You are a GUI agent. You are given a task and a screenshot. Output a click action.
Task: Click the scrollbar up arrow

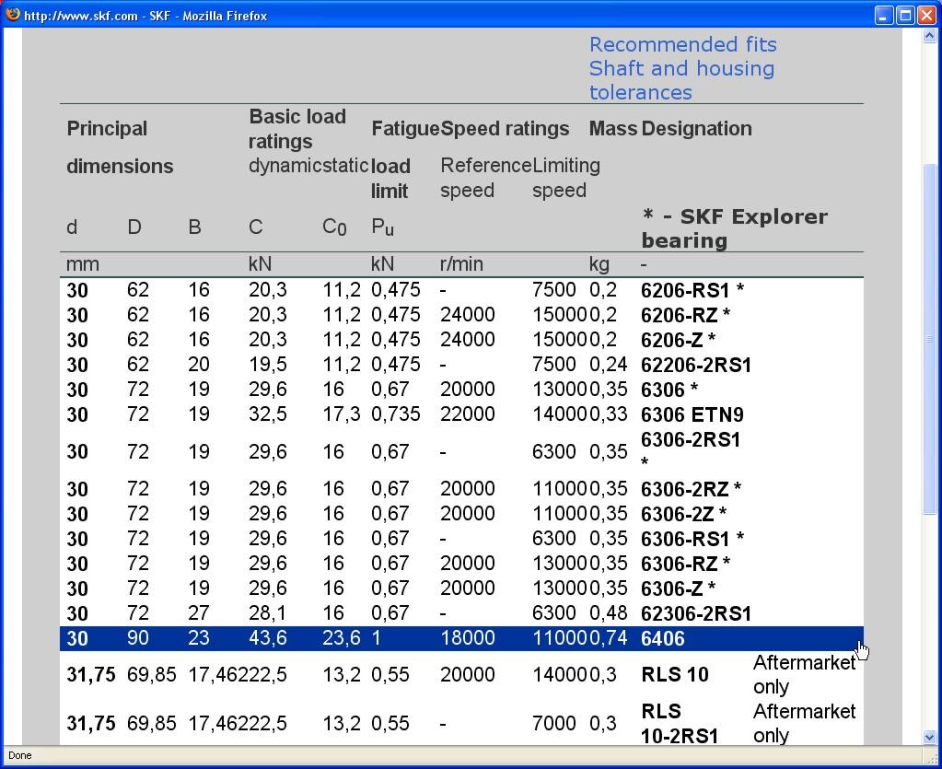(x=929, y=36)
